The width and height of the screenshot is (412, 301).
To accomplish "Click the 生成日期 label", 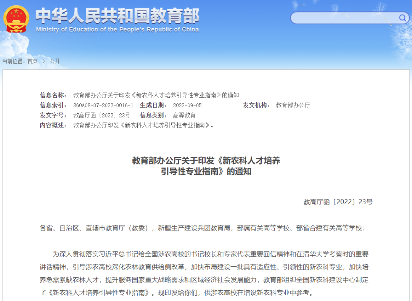I will pyautogui.click(x=153, y=105).
